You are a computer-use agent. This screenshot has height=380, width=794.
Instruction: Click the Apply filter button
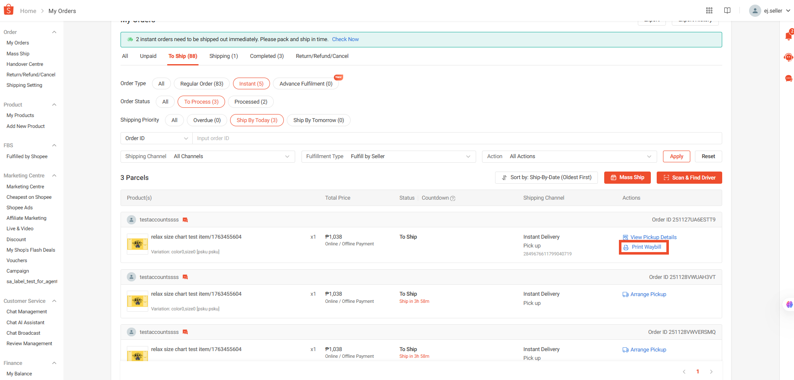coord(676,156)
